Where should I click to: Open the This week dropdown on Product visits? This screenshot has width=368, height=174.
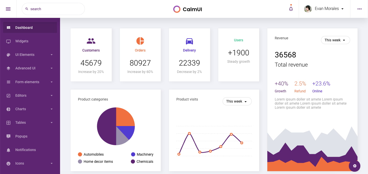click(x=237, y=101)
